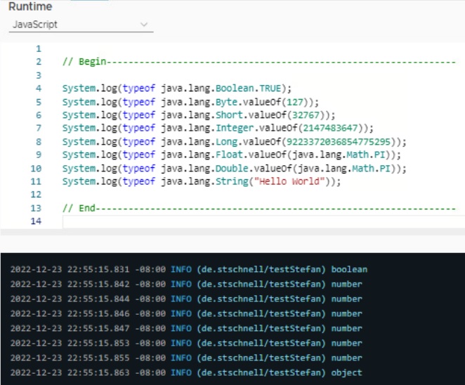Click the log entry ending in 'boolean'
Image resolution: width=465 pixels, height=385 pixels.
[x=189, y=269]
